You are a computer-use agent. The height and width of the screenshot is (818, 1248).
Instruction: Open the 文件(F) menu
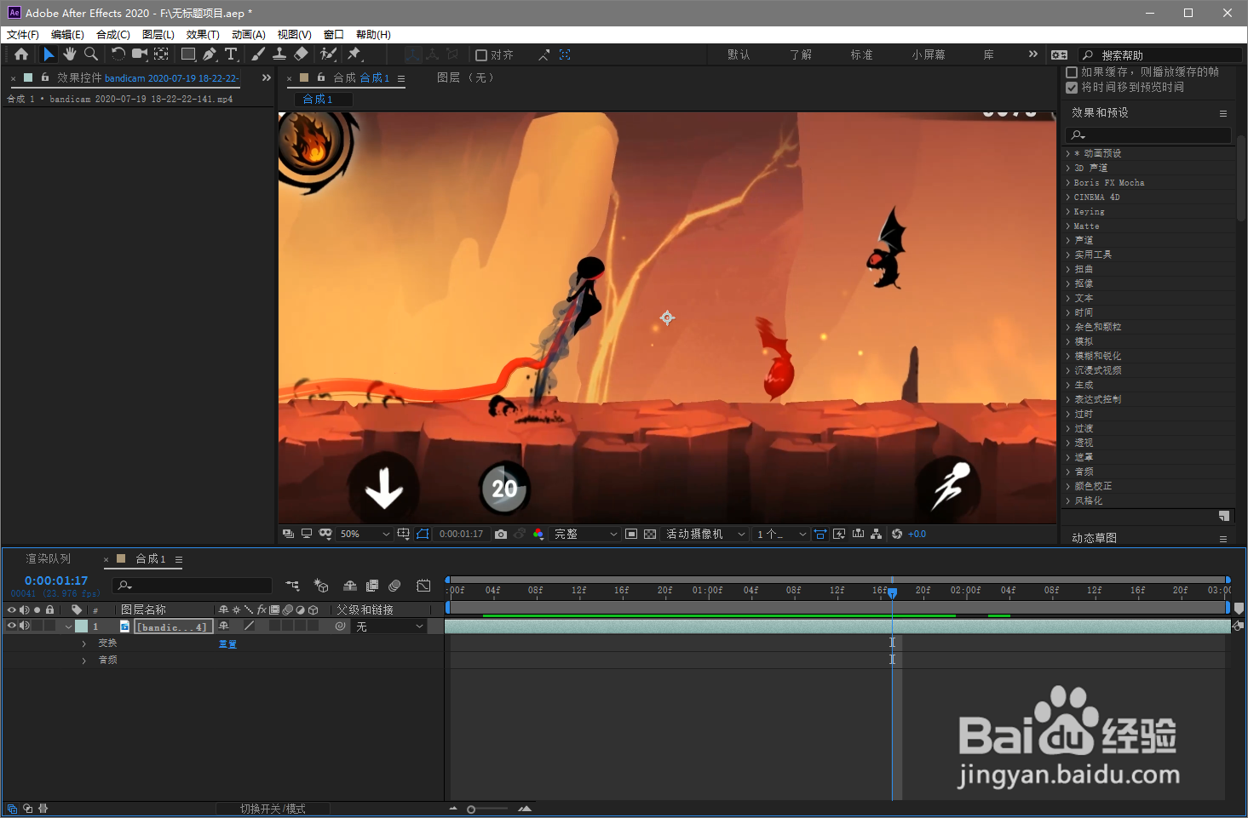[23, 35]
